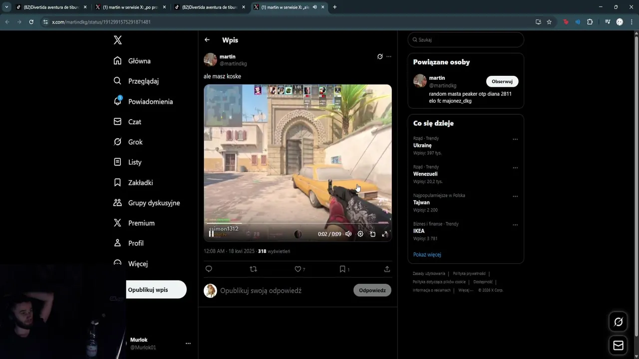Open floating messages envelope button

[x=618, y=346]
